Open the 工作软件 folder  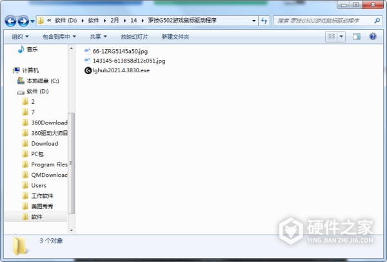pos(42,196)
